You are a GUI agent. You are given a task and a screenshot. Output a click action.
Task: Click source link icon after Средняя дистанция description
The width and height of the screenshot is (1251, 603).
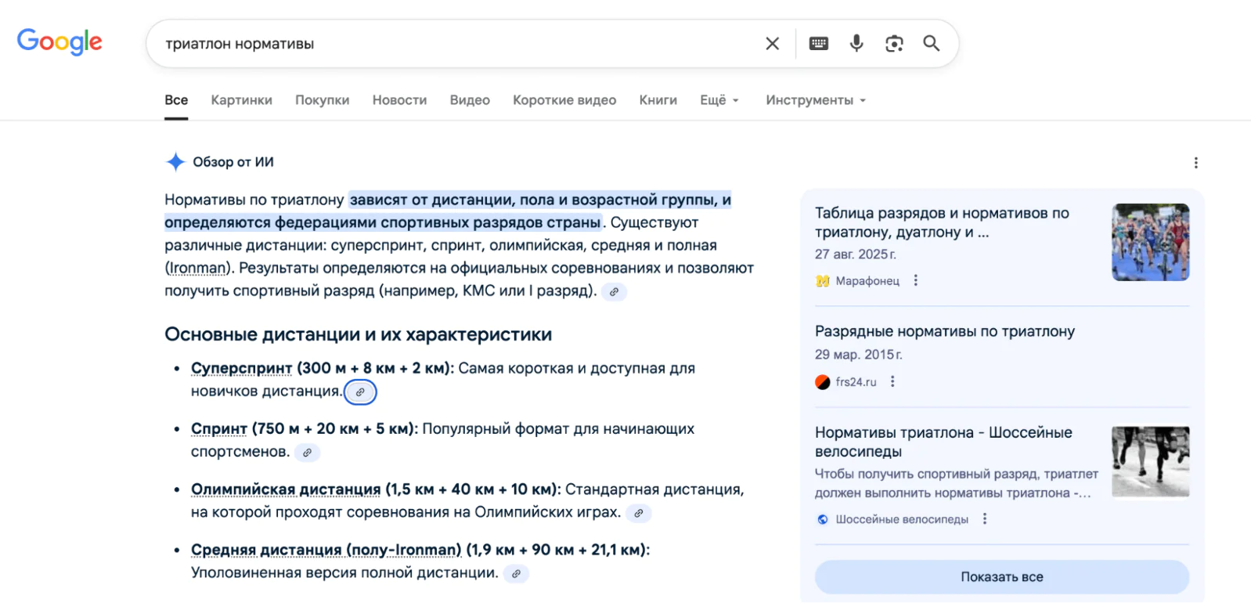[x=516, y=574]
